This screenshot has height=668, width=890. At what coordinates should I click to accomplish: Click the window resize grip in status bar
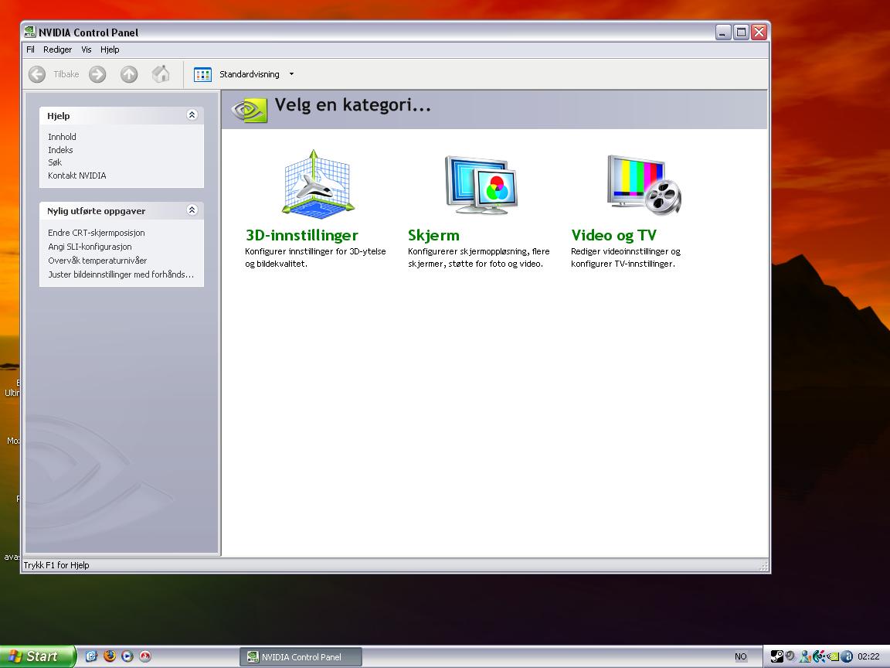coord(764,566)
